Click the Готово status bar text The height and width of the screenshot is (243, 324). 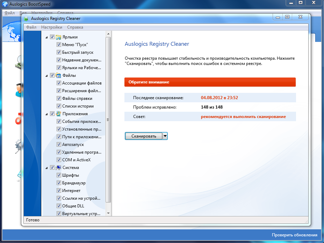click(33, 220)
